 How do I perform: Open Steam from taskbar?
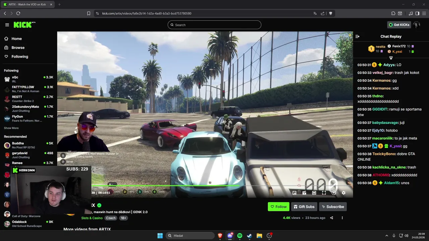coord(249,236)
